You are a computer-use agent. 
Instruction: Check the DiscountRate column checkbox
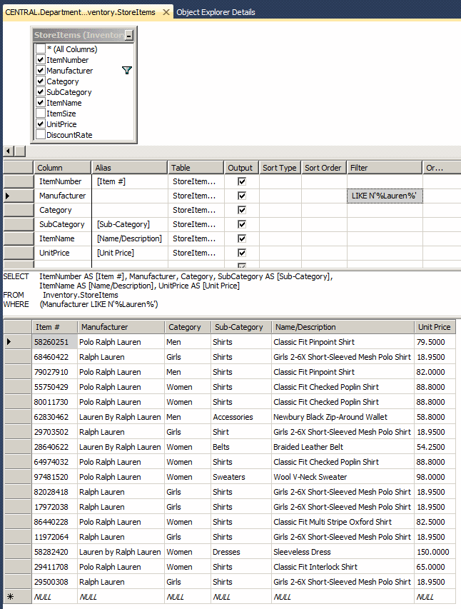(41, 135)
